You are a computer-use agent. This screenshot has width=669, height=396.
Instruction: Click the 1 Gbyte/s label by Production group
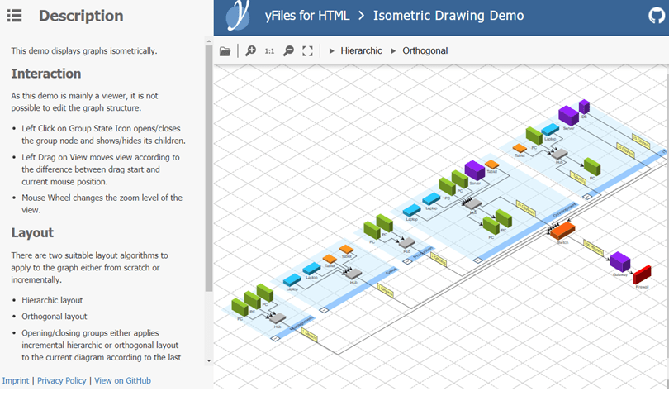[439, 260]
